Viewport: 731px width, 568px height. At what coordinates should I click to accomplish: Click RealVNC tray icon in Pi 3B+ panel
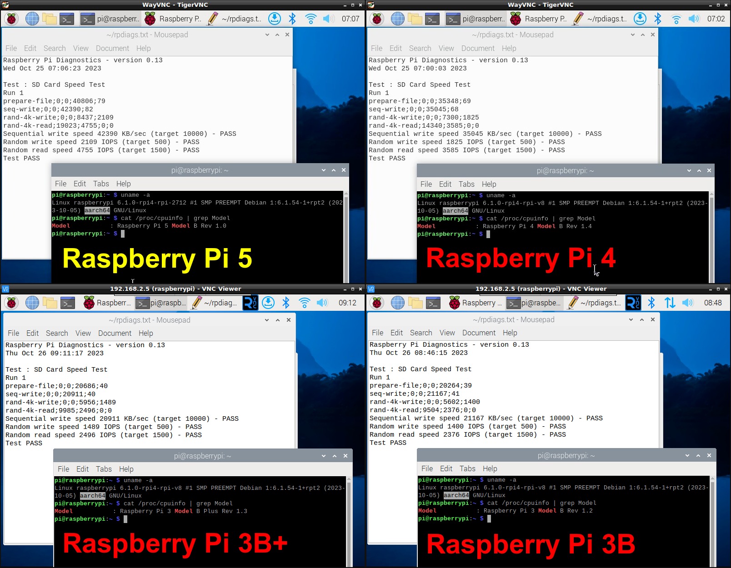click(250, 303)
